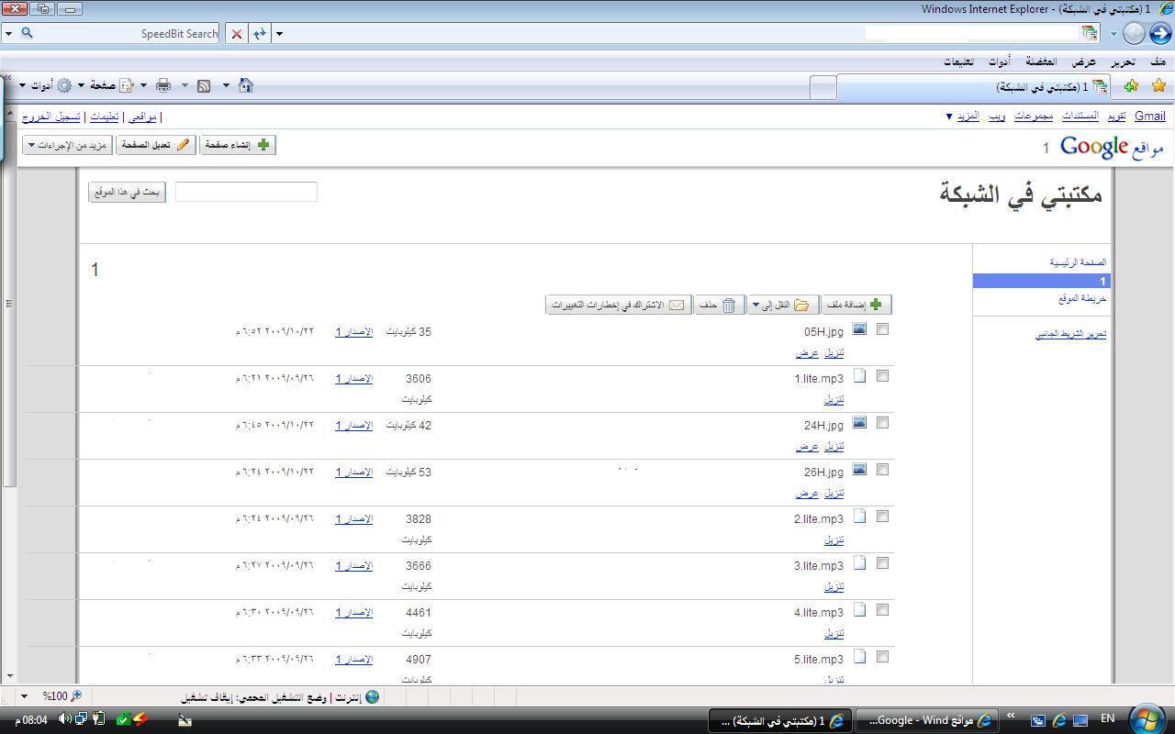This screenshot has width=1175, height=734.
Task: Tick the checkbox for 05H.jpg
Action: (882, 329)
